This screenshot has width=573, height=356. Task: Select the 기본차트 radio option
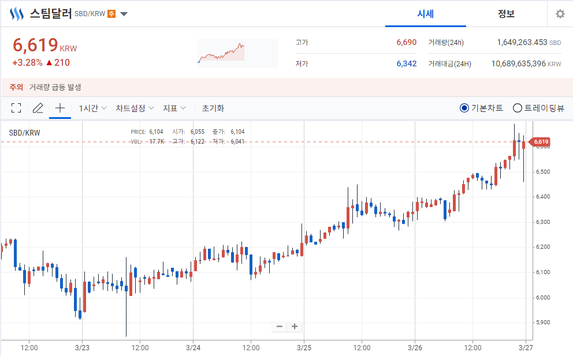click(464, 108)
